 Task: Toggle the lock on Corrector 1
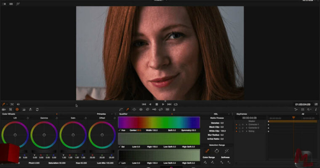pyautogui.click(x=240, y=125)
